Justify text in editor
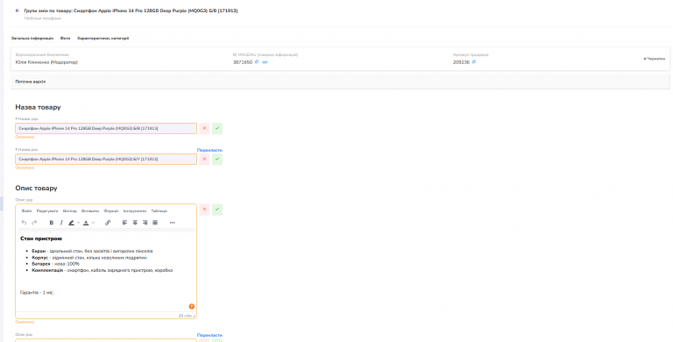The image size is (673, 342). 155,223
